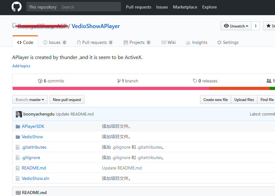
Task: Click the file icon beside .gitignore
Action: click(18, 158)
